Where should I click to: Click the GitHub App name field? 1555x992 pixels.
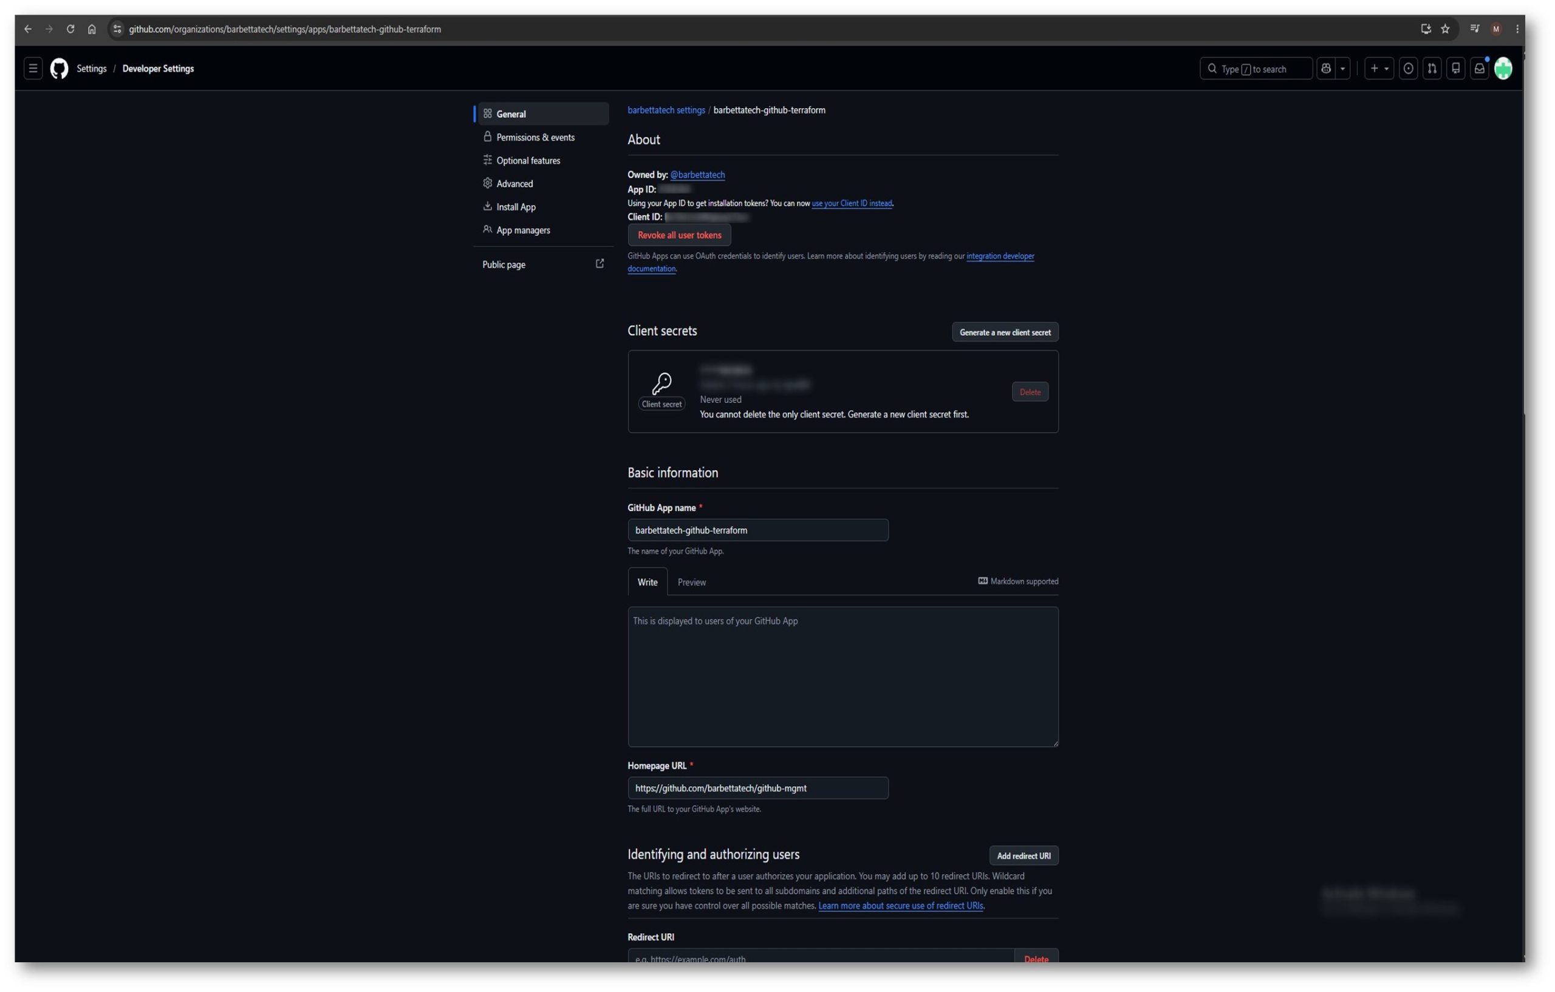click(x=758, y=530)
